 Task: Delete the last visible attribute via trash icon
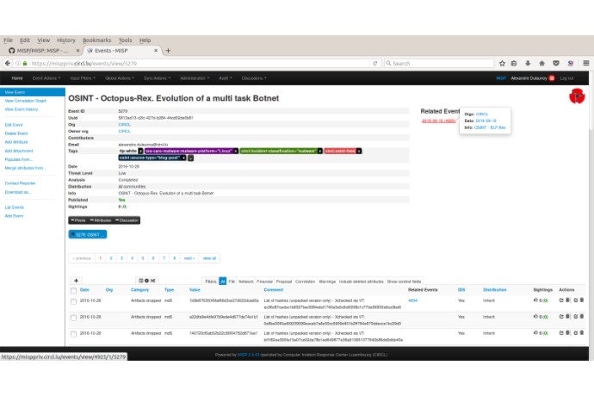(582, 332)
